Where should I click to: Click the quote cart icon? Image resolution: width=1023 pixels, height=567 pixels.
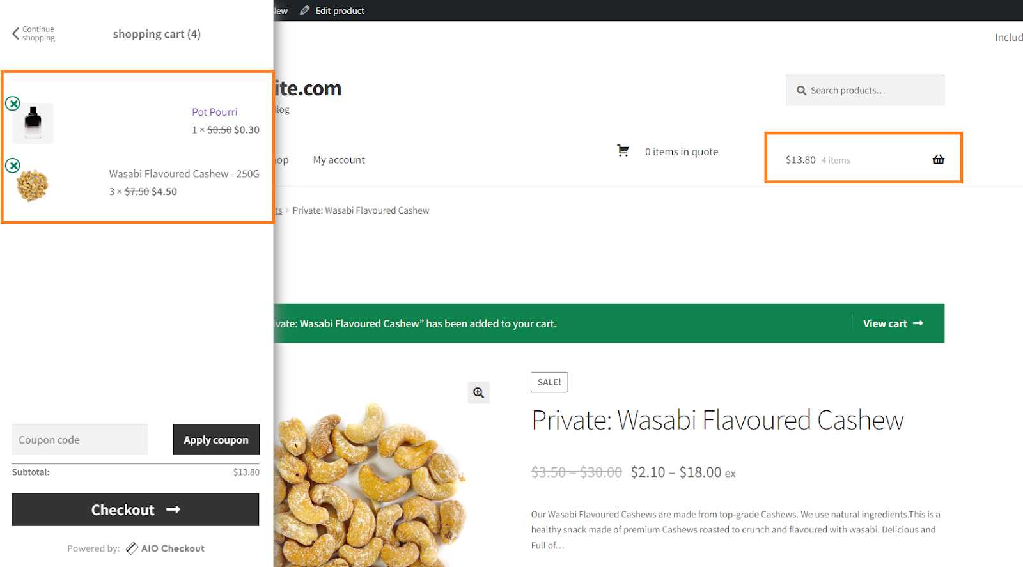click(x=623, y=151)
